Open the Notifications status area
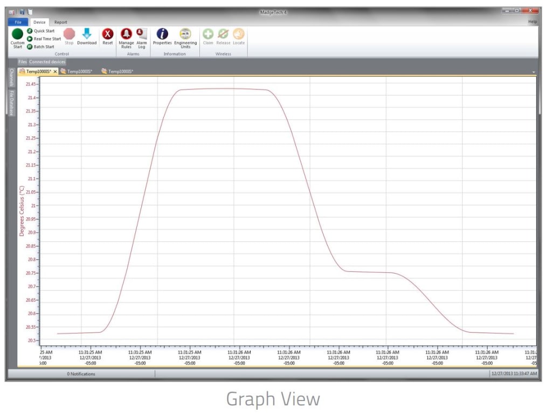Screen dimensions: 546x414 point(80,374)
